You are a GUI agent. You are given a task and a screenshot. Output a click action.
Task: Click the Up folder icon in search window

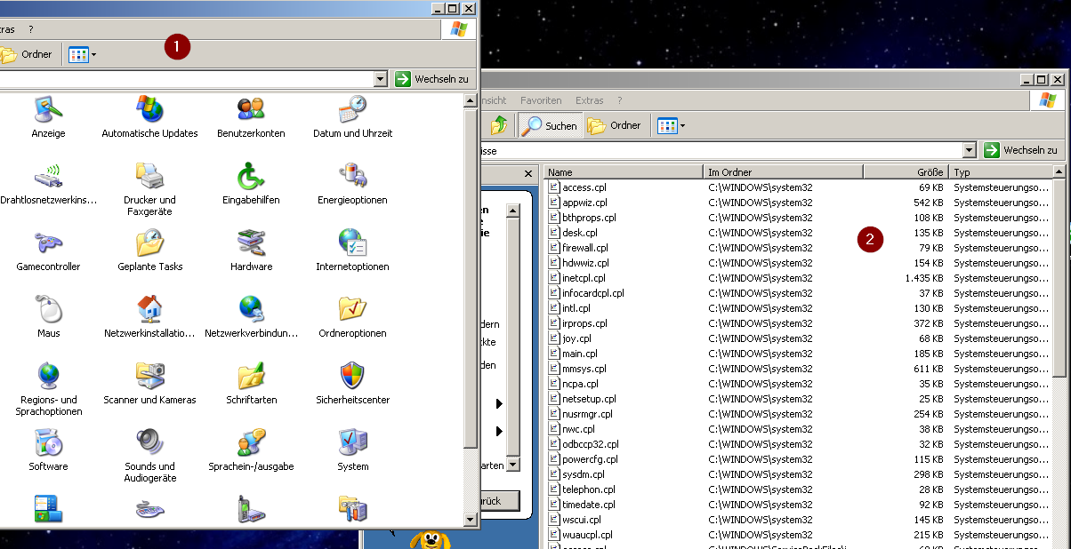499,125
